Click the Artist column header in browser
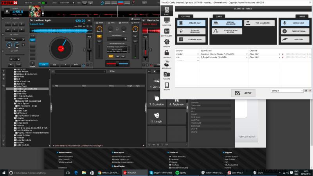Screen dimensions: 313x176 [x=84, y=86]
